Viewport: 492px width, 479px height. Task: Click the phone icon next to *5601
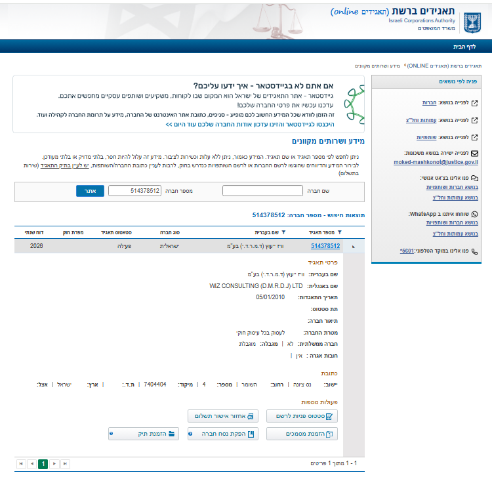(x=475, y=251)
